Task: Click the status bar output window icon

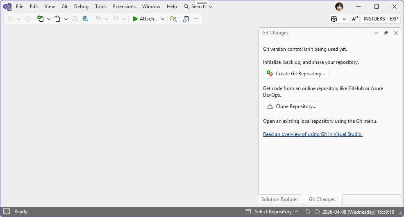Action: 7,212
